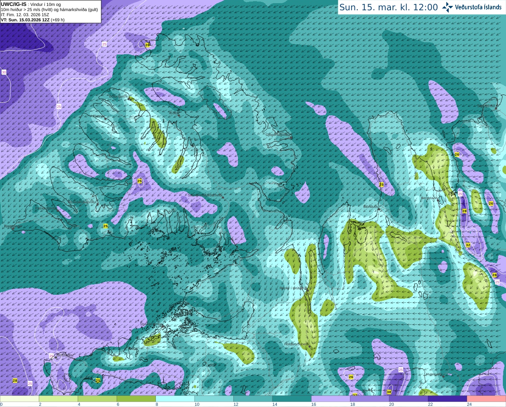Screen dimensions: 506x407
Task: Click the yellow 32 max gust marker
Action: coord(468,245)
